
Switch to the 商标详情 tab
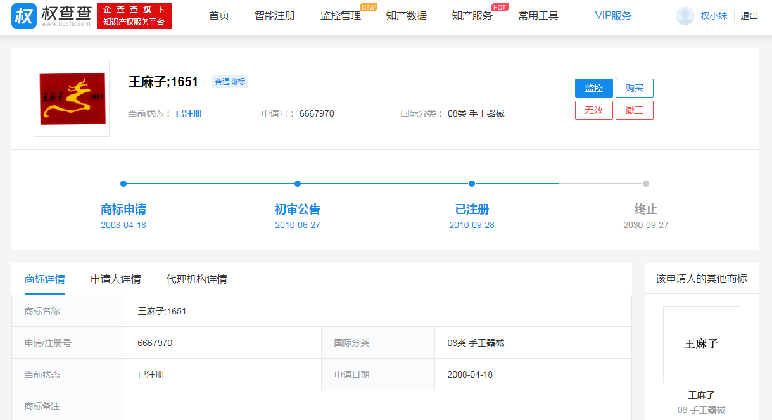[44, 279]
